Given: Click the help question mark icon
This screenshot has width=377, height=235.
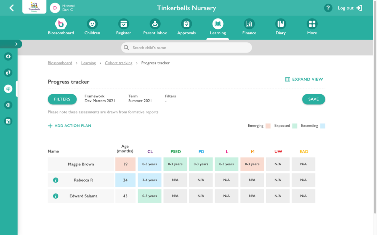Looking at the screenshot, I should point(328,8).
